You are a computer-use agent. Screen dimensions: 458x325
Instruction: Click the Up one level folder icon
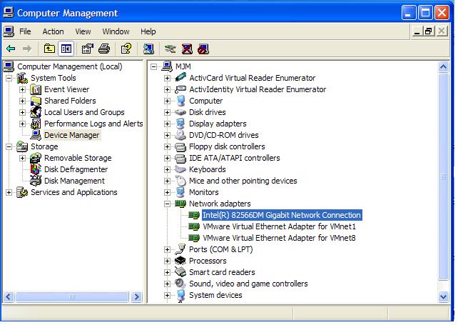[49, 49]
